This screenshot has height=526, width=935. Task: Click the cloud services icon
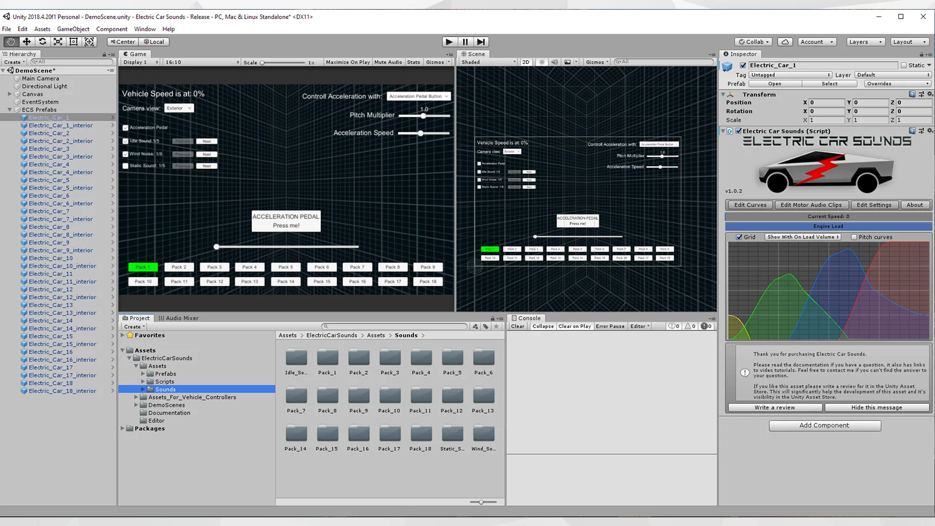(x=785, y=42)
